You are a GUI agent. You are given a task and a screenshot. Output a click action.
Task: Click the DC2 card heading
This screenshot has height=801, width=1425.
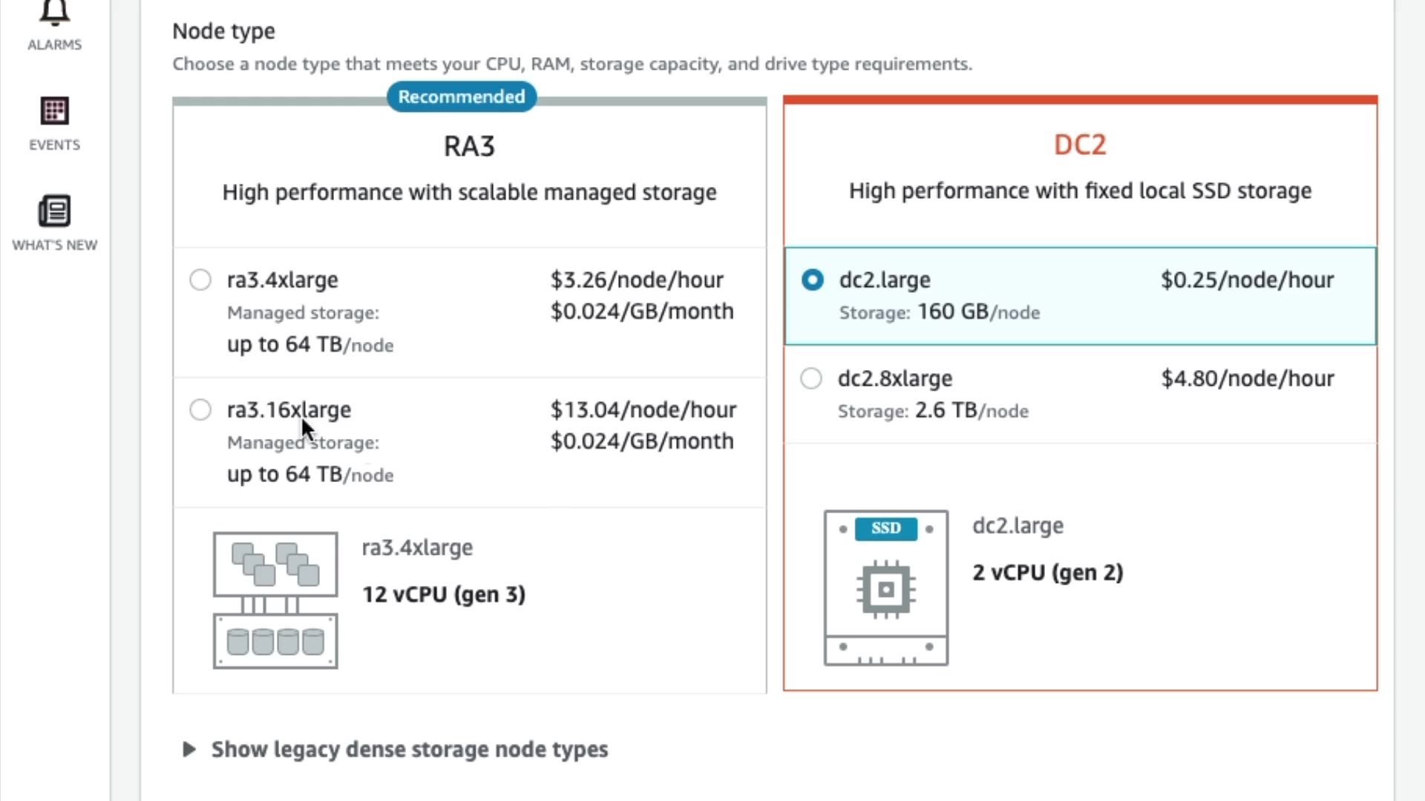(x=1080, y=145)
